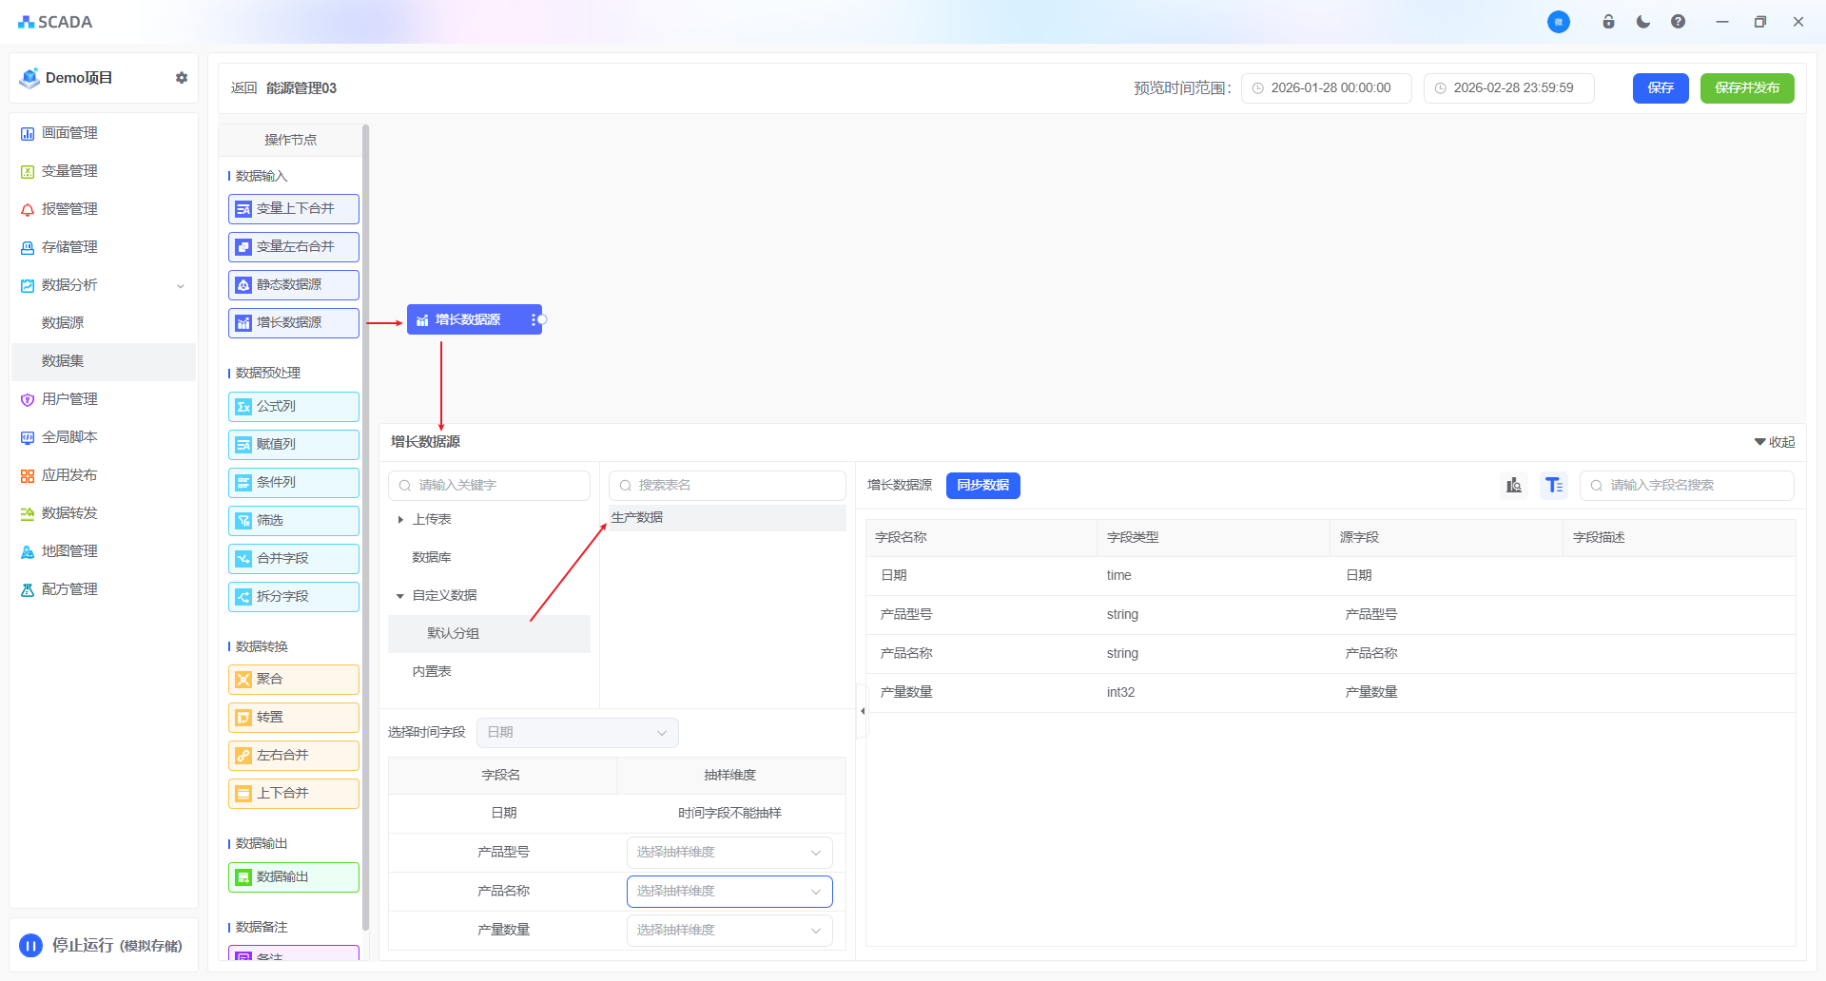
Task: Open 数据源 in the sidebar menu
Action: tap(63, 323)
